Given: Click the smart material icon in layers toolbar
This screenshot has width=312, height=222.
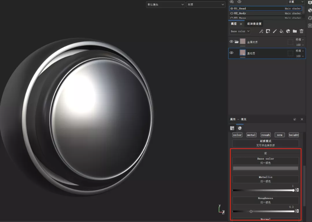Looking at the screenshot, I should [x=288, y=31].
